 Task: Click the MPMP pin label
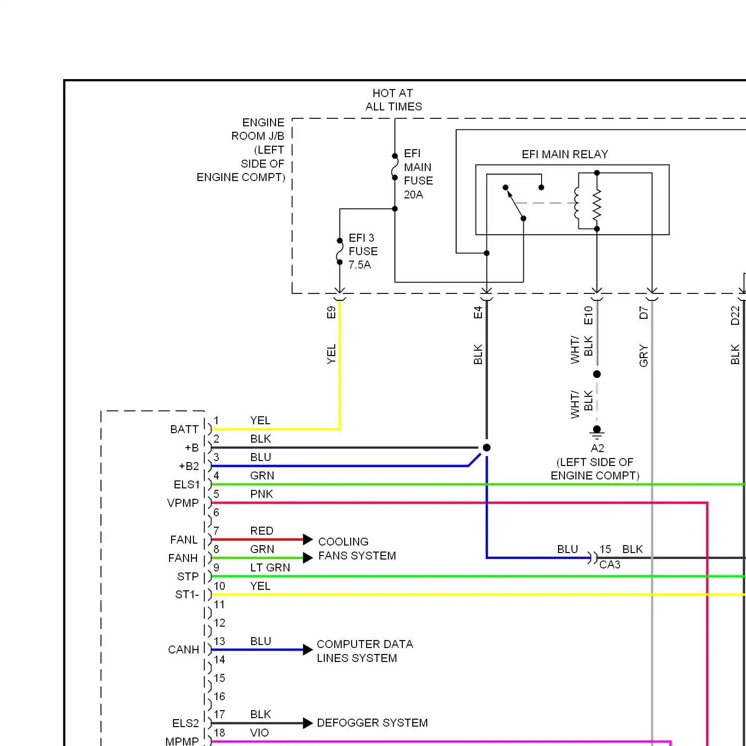(x=182, y=741)
